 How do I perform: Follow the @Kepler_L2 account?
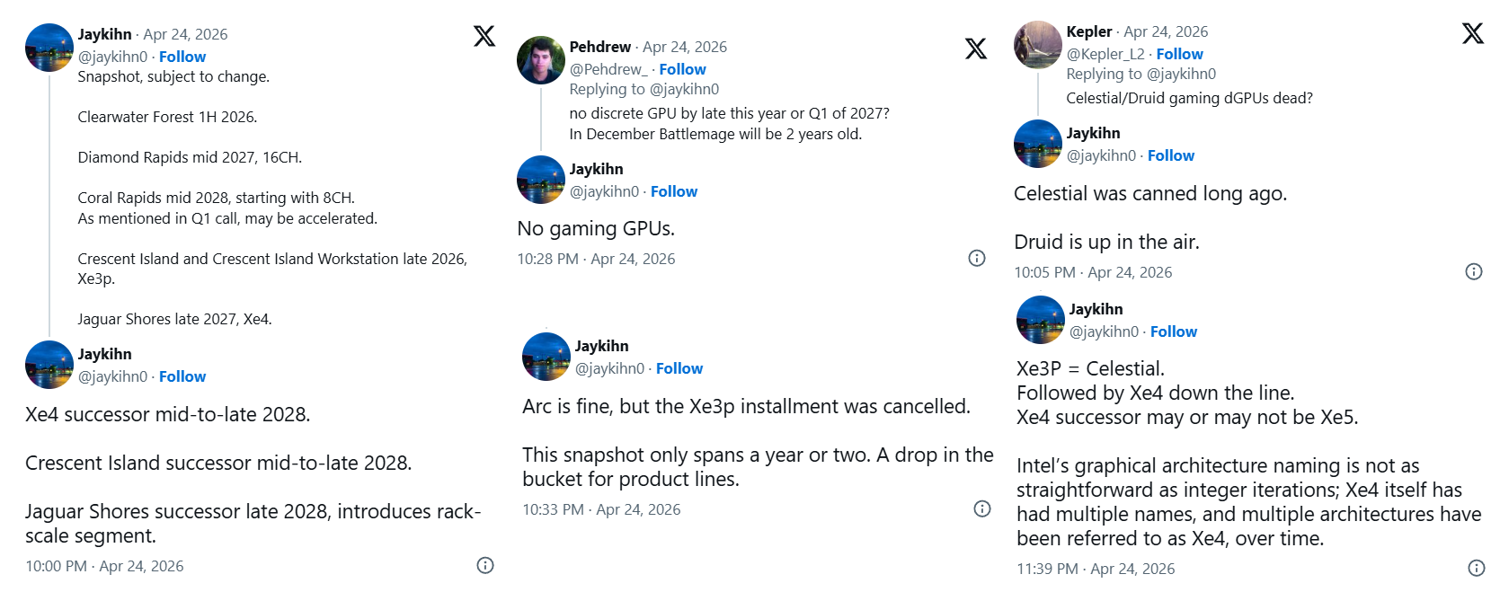[1179, 54]
